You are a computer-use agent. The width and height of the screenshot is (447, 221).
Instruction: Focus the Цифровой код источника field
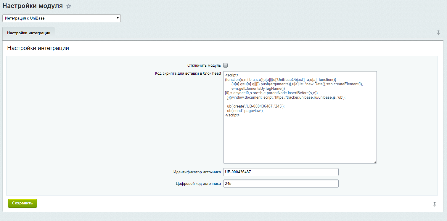[281, 184]
